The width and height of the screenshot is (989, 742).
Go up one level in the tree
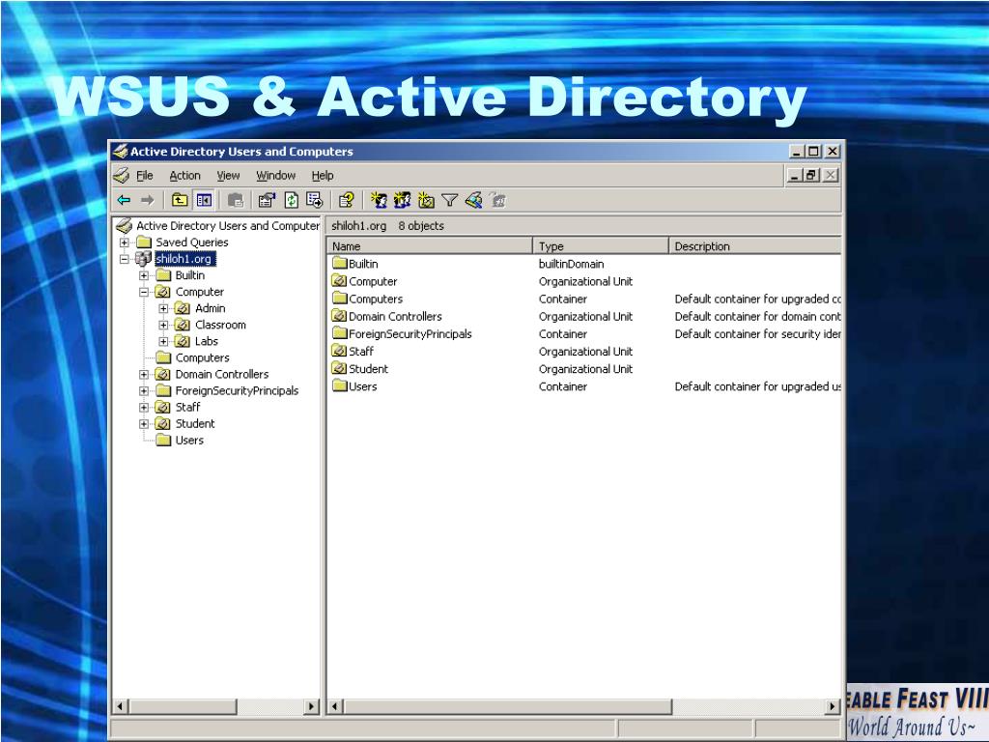tap(180, 201)
